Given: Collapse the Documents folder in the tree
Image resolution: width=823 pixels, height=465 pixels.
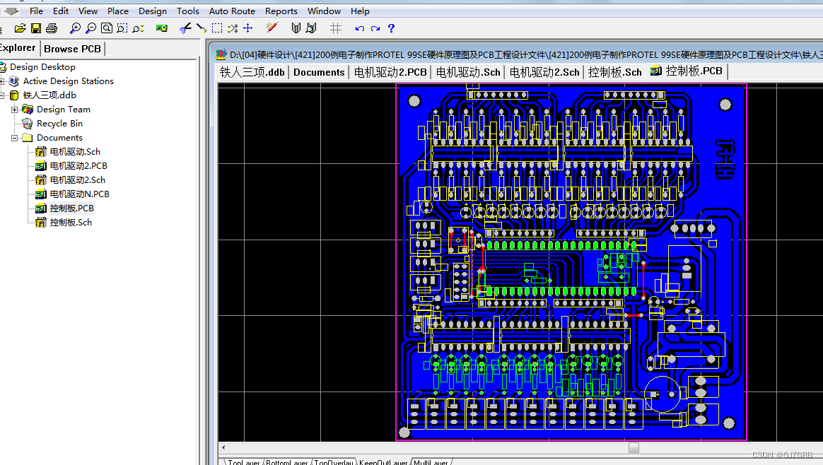Looking at the screenshot, I should coord(14,137).
